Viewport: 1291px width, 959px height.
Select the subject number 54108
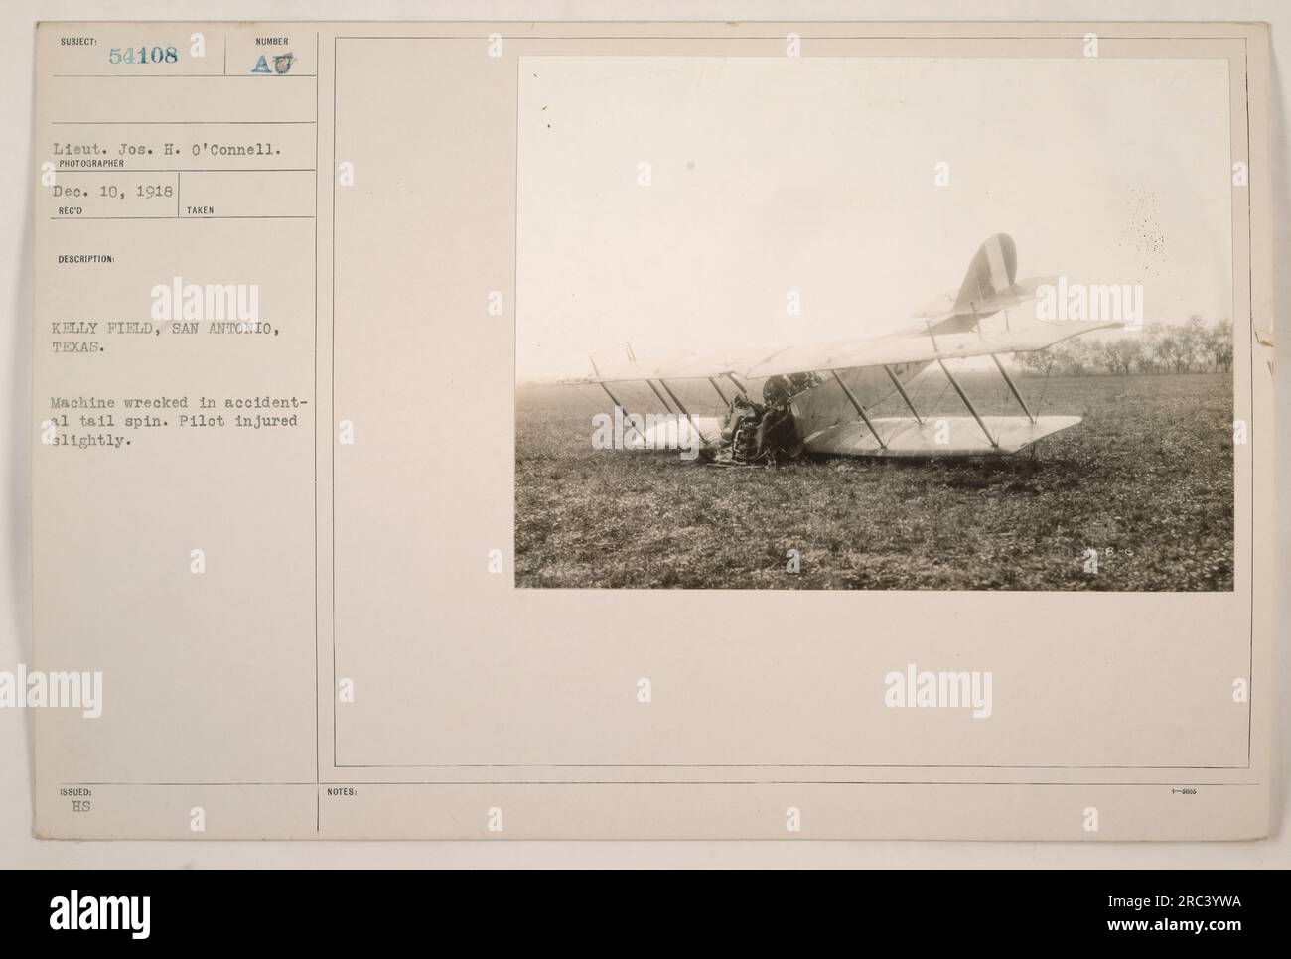[x=143, y=56]
